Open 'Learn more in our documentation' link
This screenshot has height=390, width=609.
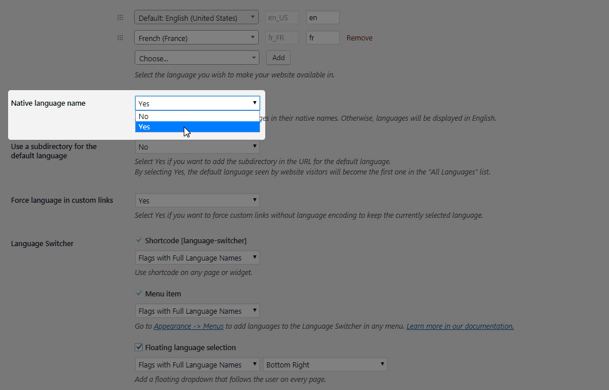[x=460, y=326]
